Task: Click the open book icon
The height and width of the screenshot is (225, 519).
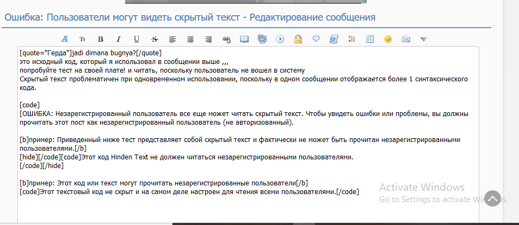Action: point(244,39)
